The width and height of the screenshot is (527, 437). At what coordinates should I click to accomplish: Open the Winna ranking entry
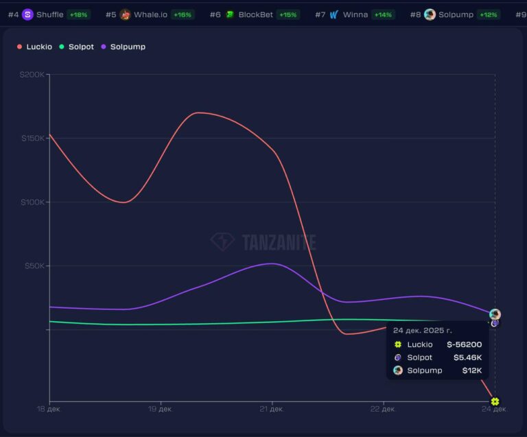click(x=355, y=14)
